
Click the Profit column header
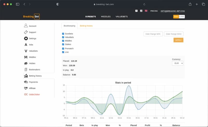147,125
